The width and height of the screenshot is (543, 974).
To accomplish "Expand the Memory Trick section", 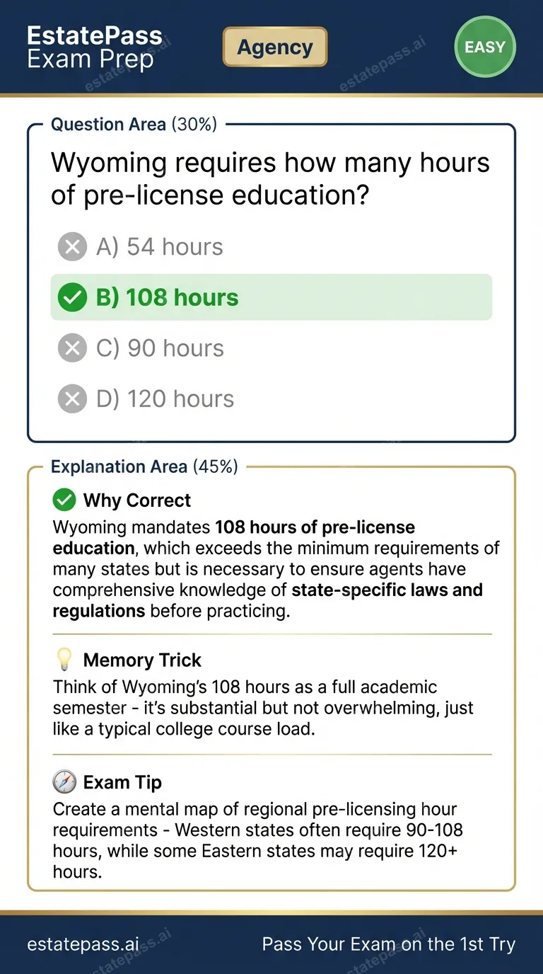I will click(142, 659).
